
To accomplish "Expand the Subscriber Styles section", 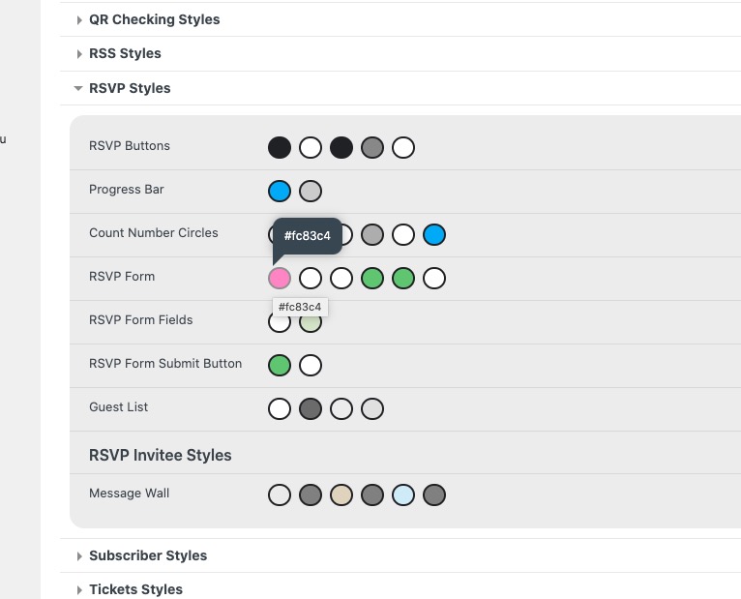I will pos(147,555).
